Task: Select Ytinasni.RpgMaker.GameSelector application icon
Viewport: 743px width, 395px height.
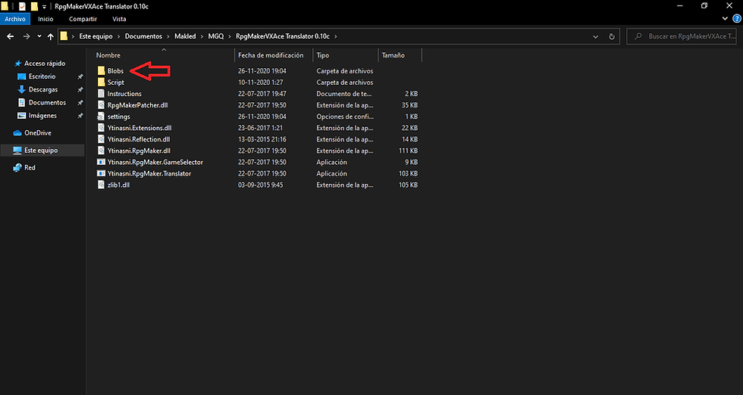Action: [x=101, y=162]
